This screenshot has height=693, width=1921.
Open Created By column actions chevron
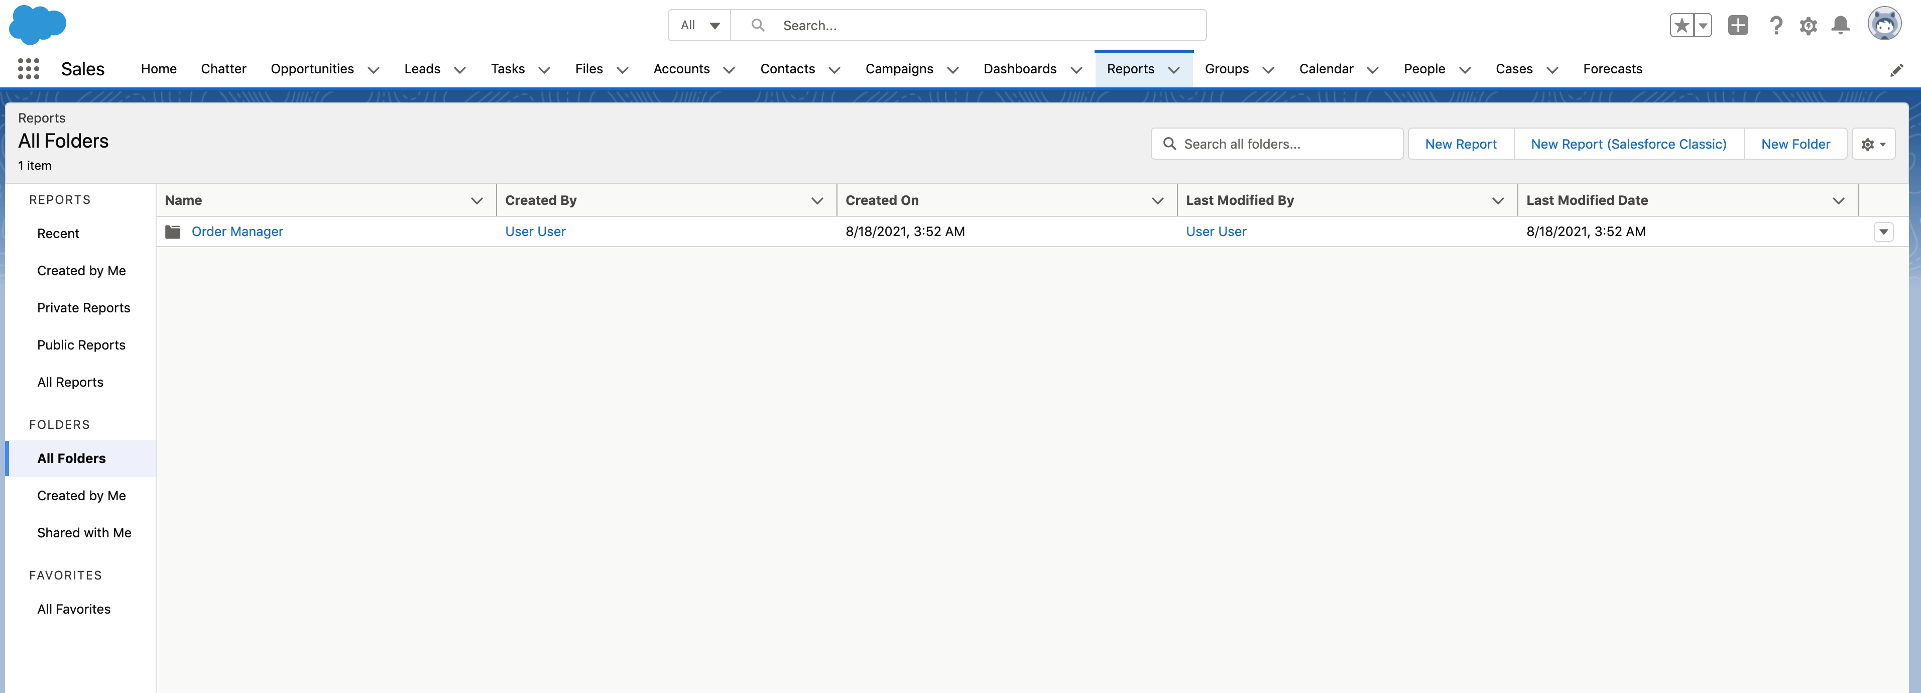[817, 201]
